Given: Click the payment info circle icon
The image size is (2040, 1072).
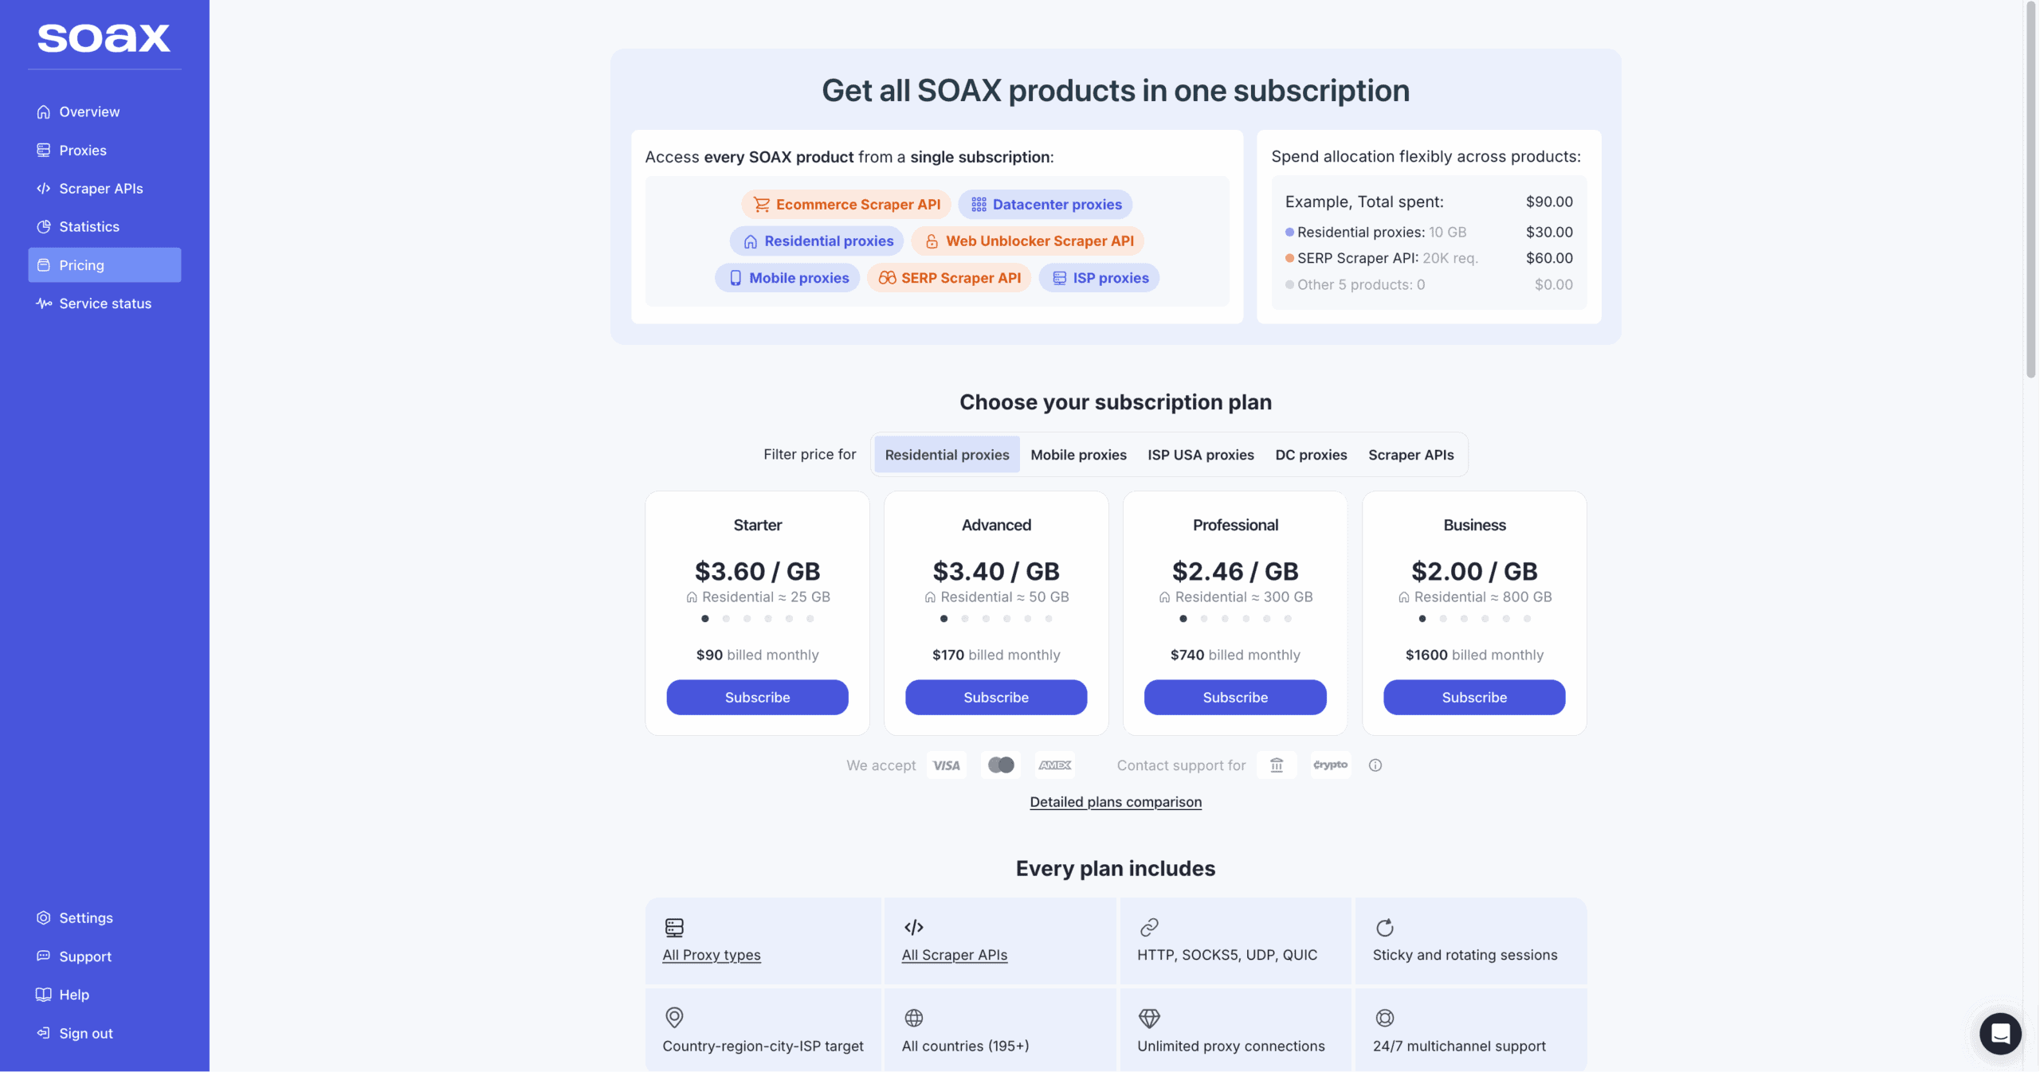Looking at the screenshot, I should click(1375, 765).
